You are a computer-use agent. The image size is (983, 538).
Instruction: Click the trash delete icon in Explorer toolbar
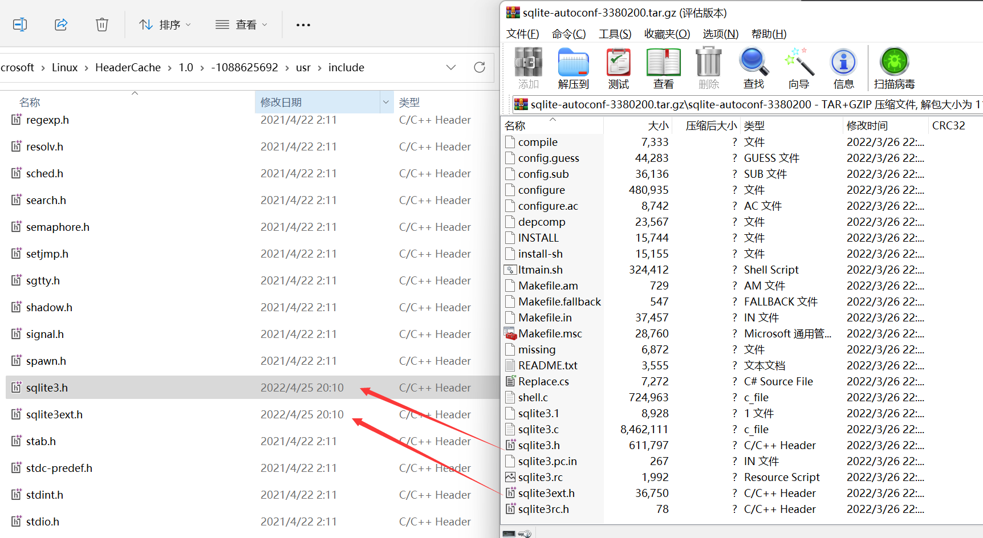101,24
